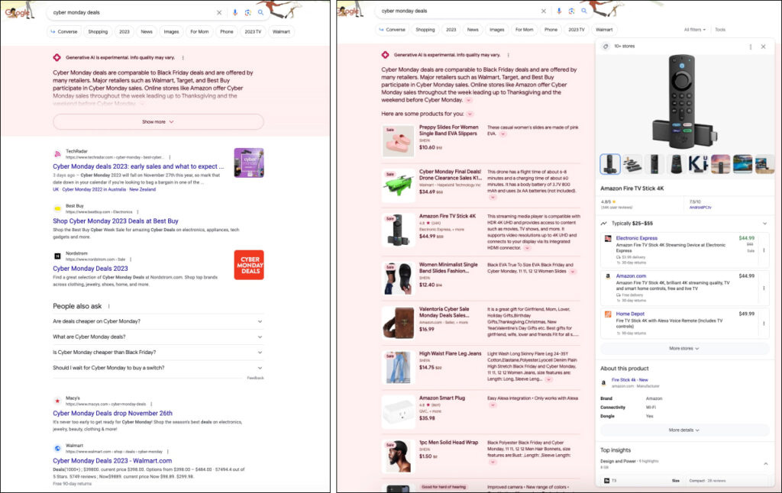Click the TechRadar result thumbnail image
Image resolution: width=782 pixels, height=493 pixels.
[249, 163]
